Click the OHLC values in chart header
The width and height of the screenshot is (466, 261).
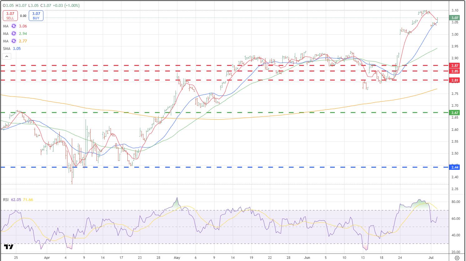41,6
